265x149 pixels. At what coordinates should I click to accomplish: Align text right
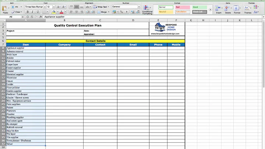pos(82,12)
